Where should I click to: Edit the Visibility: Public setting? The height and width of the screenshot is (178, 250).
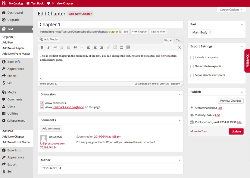pos(217,115)
